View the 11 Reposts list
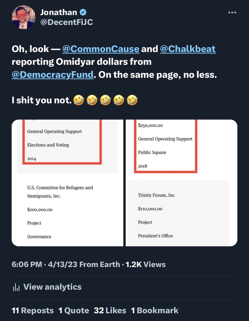Screen dimensions: 249x321 click(33, 311)
